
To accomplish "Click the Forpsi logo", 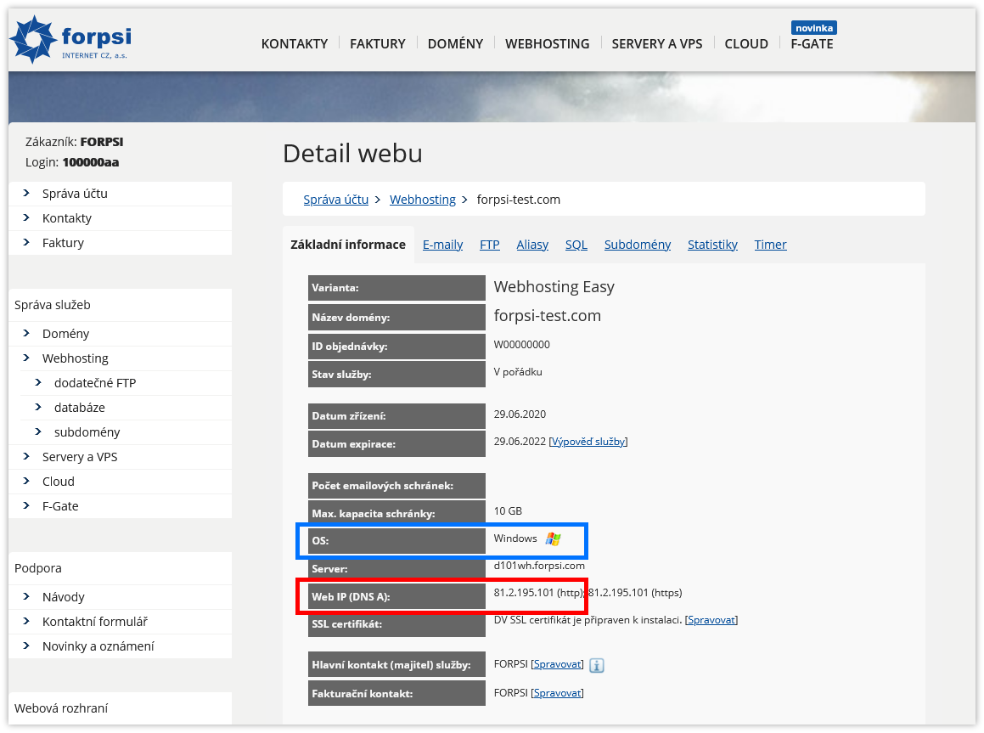I will (70, 40).
